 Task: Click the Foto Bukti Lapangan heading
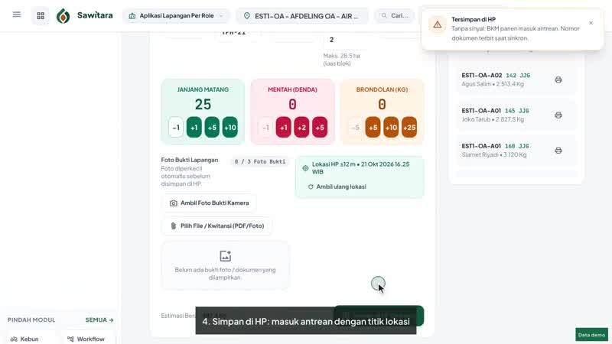click(190, 160)
